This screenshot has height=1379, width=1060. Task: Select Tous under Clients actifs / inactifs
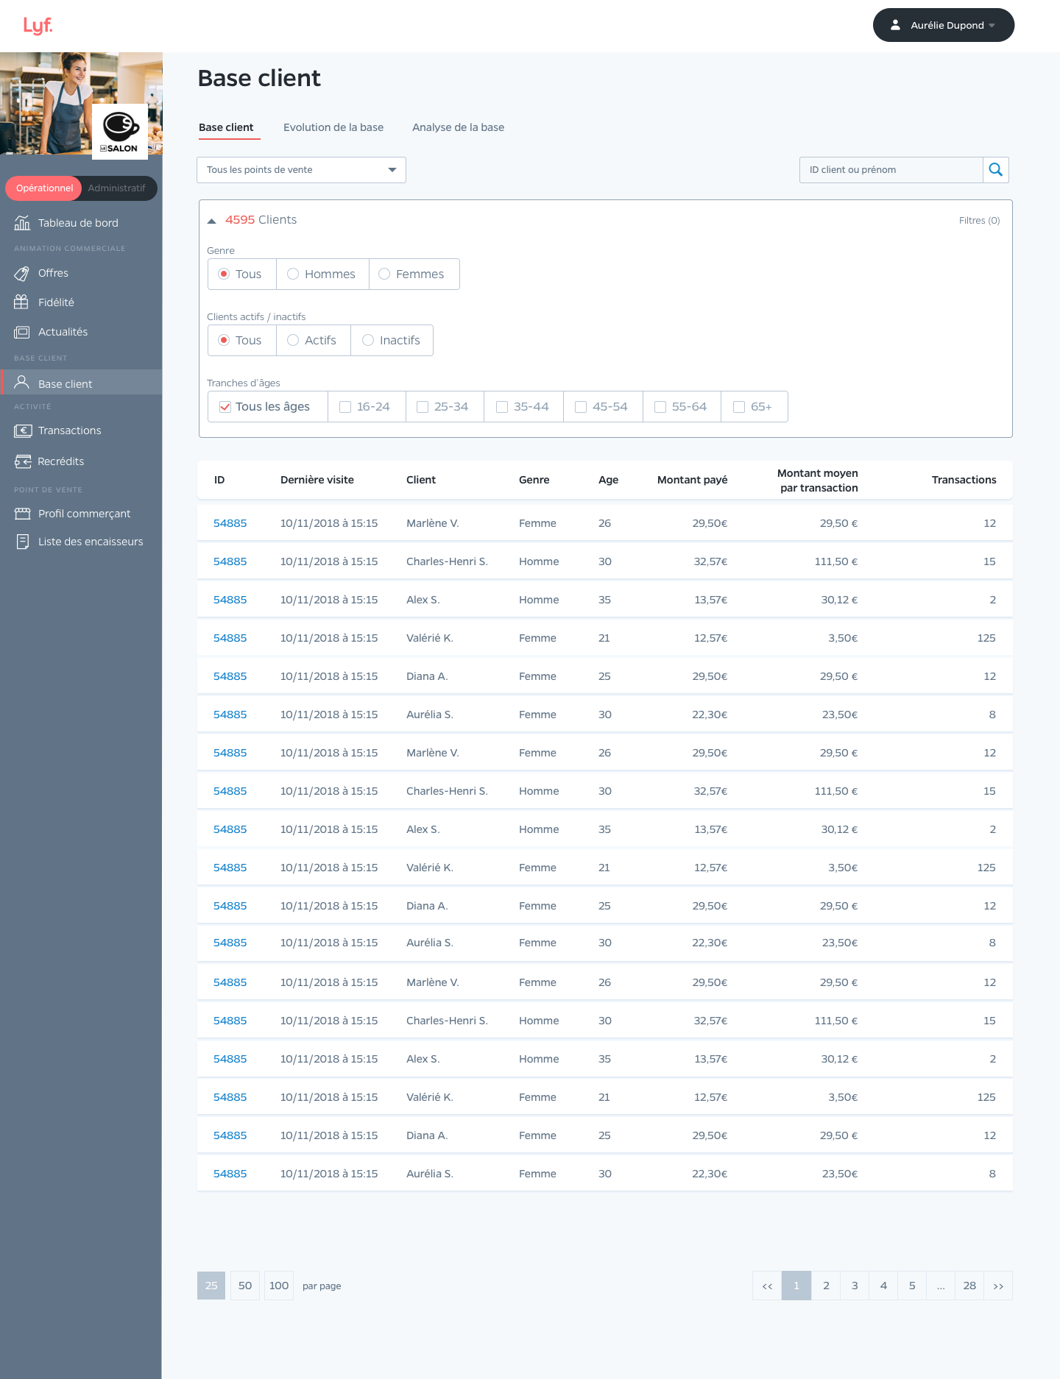(242, 341)
